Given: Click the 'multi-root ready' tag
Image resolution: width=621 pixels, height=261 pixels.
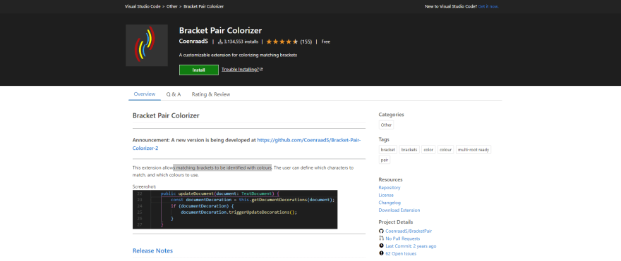Looking at the screenshot, I should (x=474, y=150).
